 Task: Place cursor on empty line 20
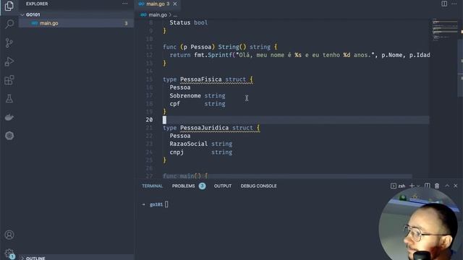pos(295,120)
